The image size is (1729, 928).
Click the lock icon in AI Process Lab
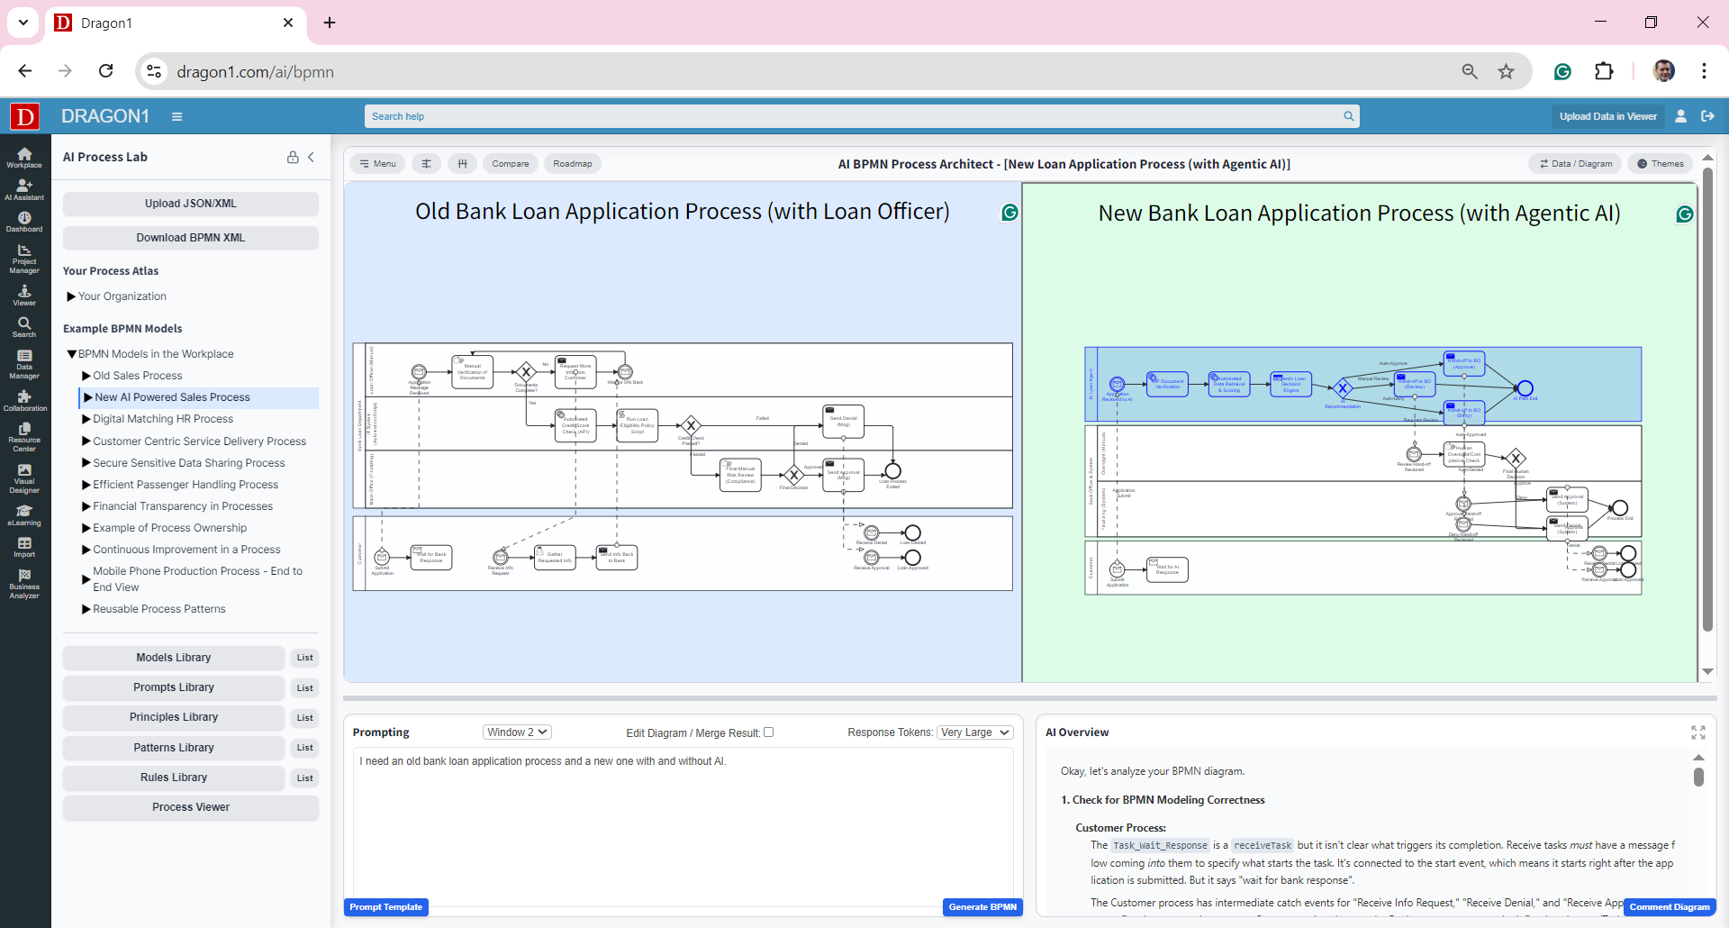(293, 157)
